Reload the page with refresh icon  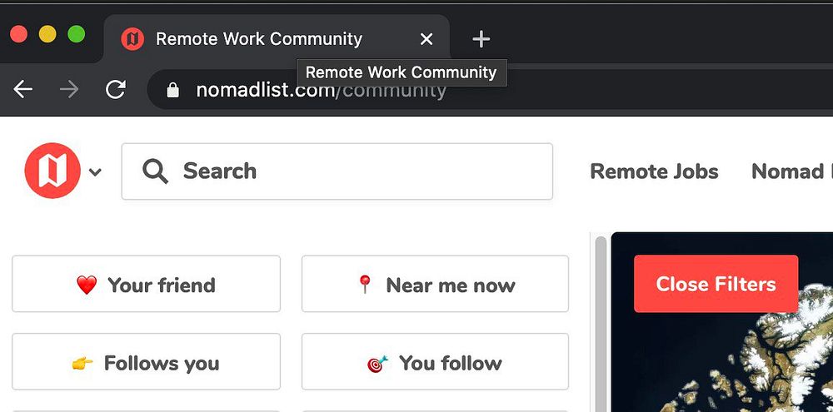[x=115, y=89]
